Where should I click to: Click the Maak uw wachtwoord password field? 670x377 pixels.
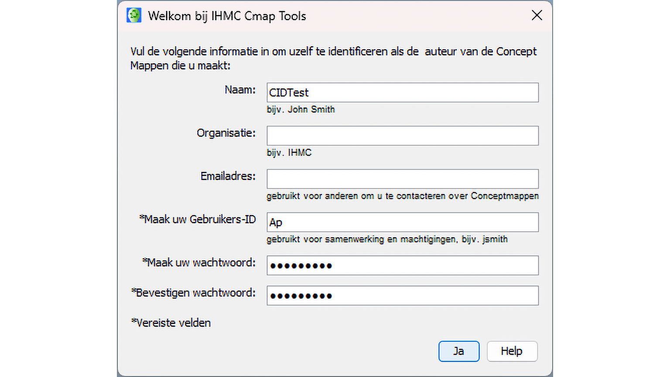[402, 265]
